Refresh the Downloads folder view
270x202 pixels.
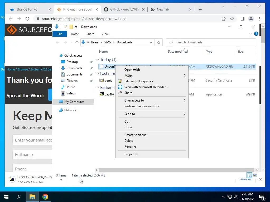(x=158, y=42)
